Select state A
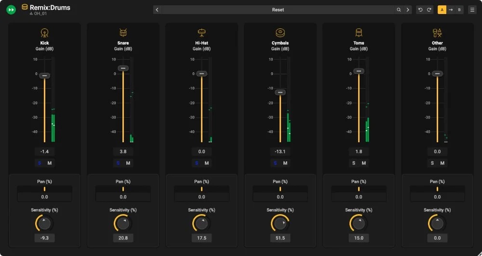This screenshot has width=482, height=256. [442, 10]
